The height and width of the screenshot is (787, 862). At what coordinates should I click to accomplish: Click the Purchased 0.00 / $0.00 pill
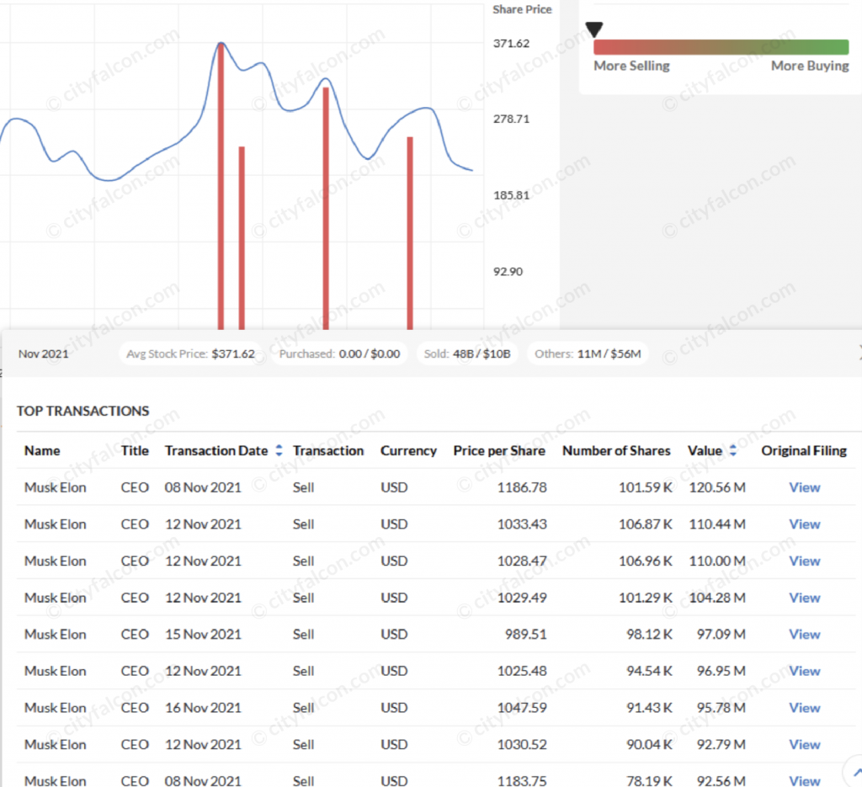[x=339, y=354]
